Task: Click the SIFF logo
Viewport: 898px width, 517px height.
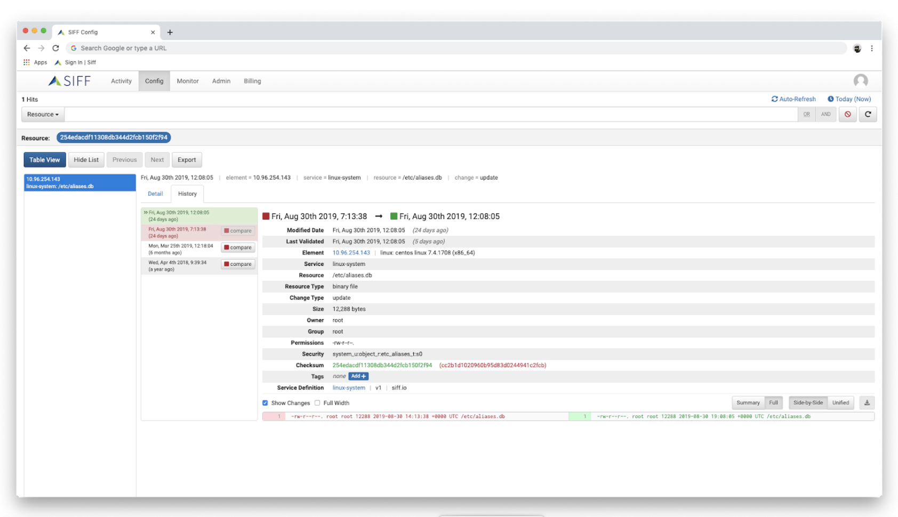Action: click(69, 81)
